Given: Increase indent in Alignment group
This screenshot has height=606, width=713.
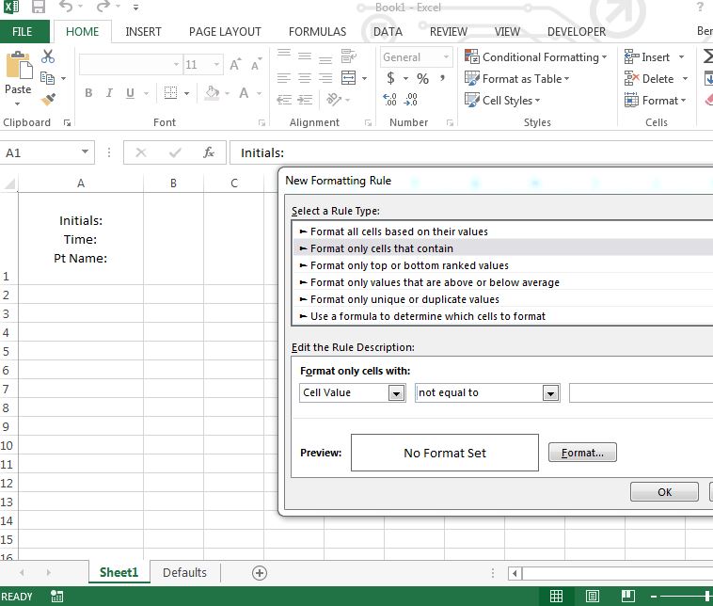Looking at the screenshot, I should coord(305,100).
